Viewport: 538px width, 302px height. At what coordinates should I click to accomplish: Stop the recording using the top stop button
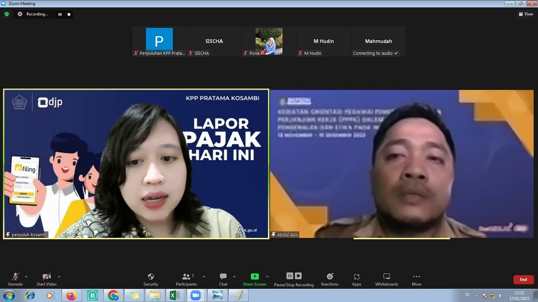(69, 14)
